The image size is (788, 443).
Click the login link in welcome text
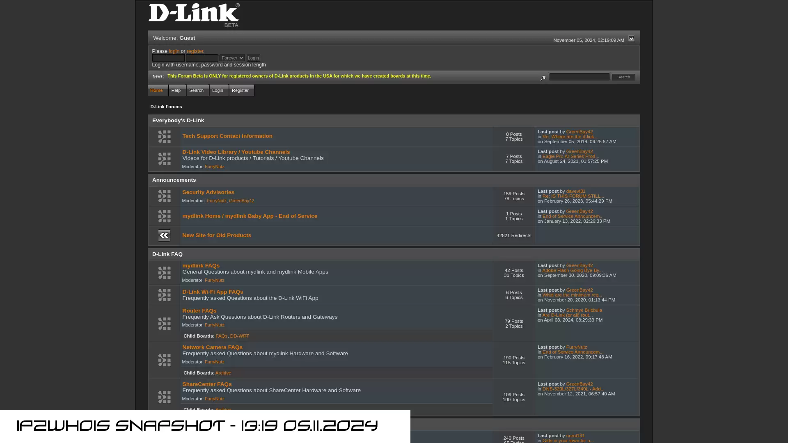pos(174,51)
